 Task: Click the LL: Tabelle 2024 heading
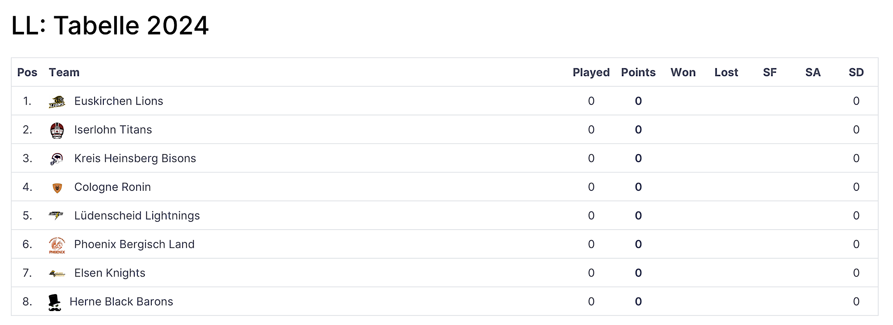110,25
